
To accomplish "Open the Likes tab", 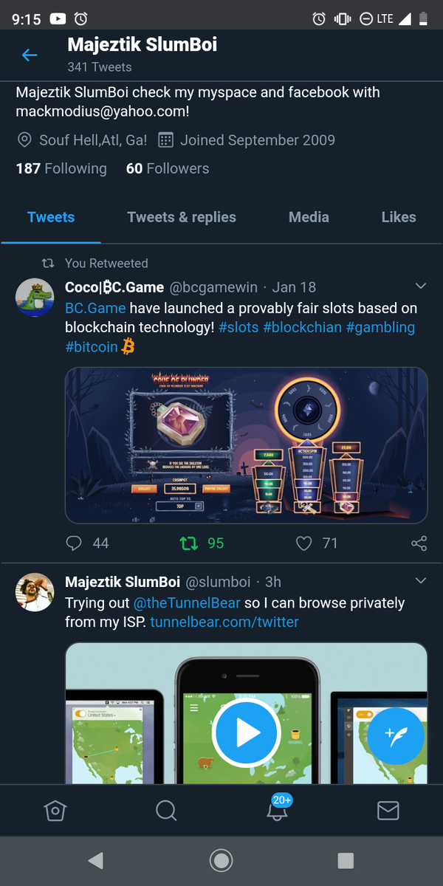I will (x=399, y=217).
